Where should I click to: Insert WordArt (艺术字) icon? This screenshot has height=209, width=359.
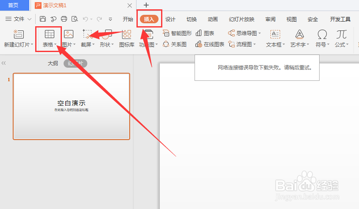[300, 34]
